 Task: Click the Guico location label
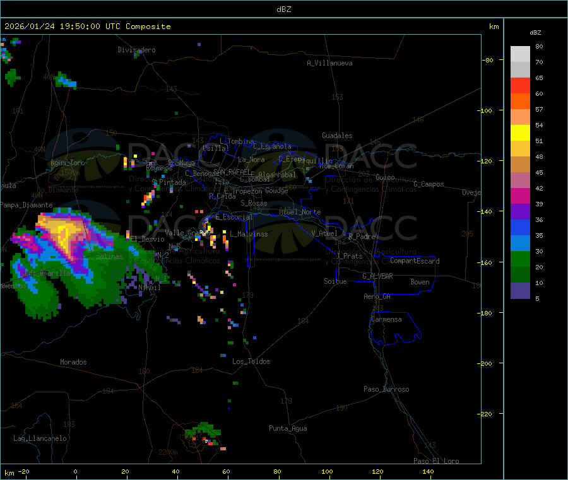[x=385, y=177]
